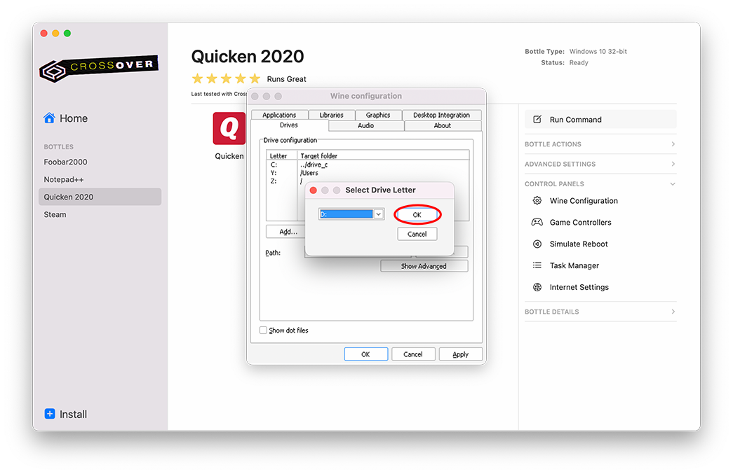The image size is (733, 474).
Task: Click the macOS red close window button
Action: (x=44, y=33)
